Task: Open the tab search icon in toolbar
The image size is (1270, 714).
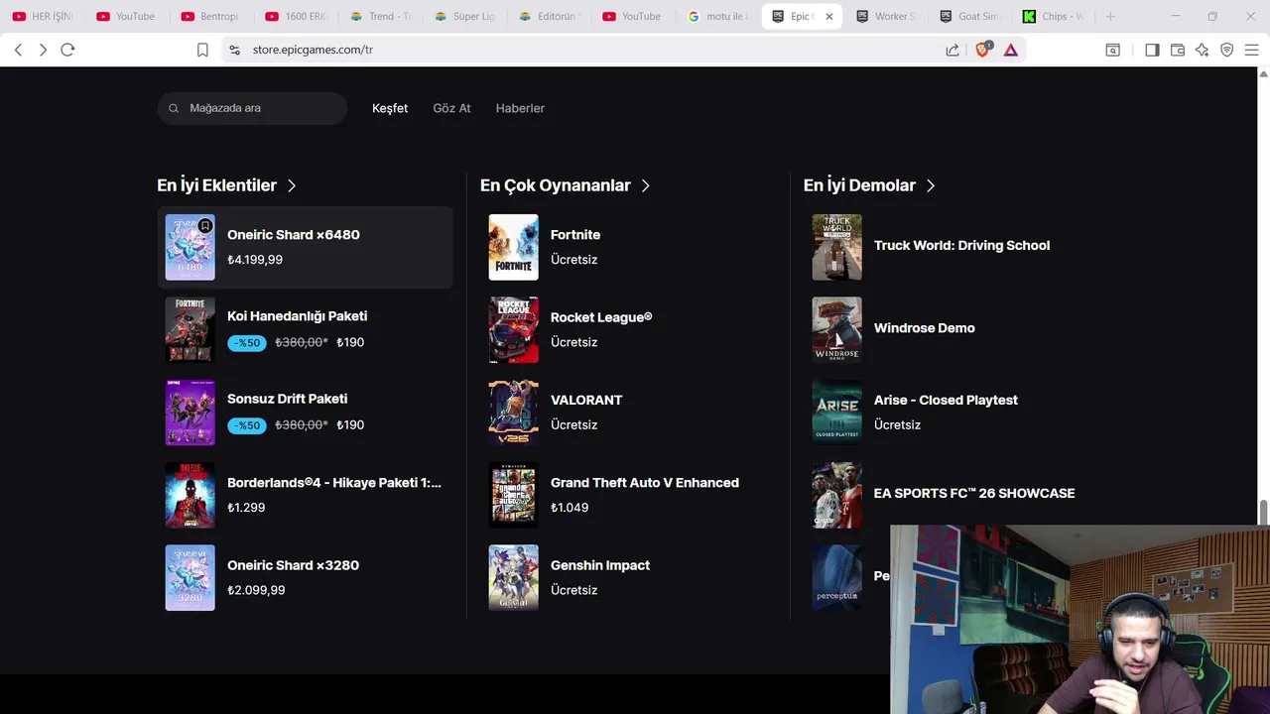Action: pos(1113,50)
